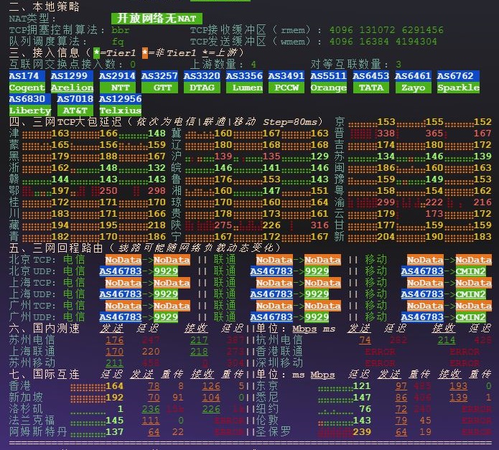Click the Orange provider name
This screenshot has height=450, width=499.
[328, 88]
